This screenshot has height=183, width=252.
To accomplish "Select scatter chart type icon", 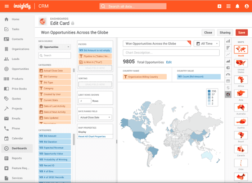I will point(228,88).
